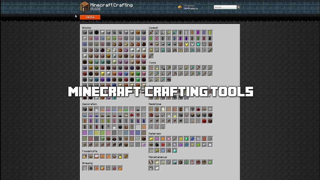This screenshot has height=180, width=320.
Task: Select the flower pot icon
Action: point(138,115)
